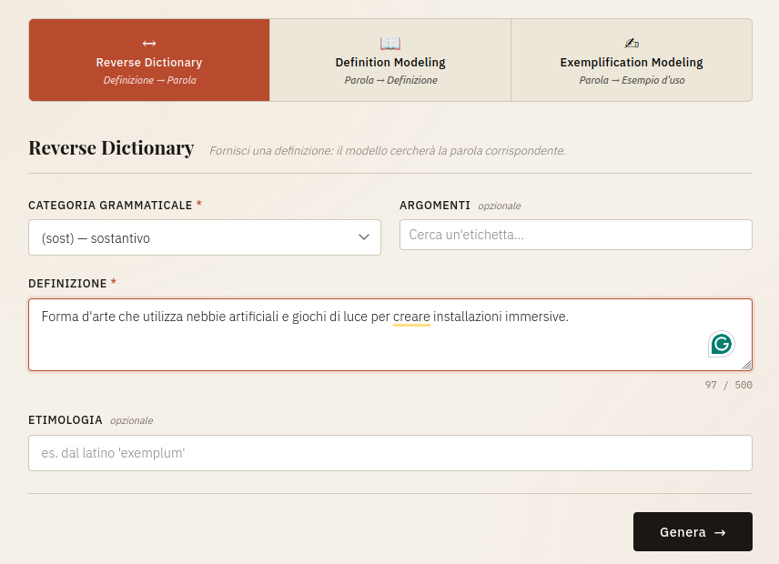779x564 pixels.
Task: Click the arrow icon inside the Genera button
Action: [720, 532]
